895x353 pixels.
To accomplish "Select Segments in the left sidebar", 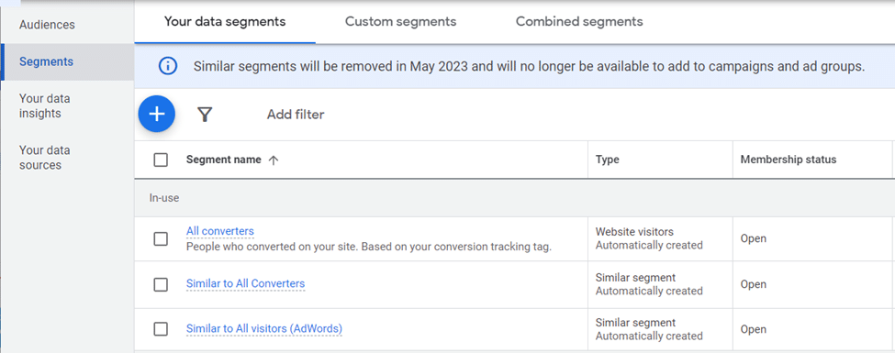I will coord(46,61).
